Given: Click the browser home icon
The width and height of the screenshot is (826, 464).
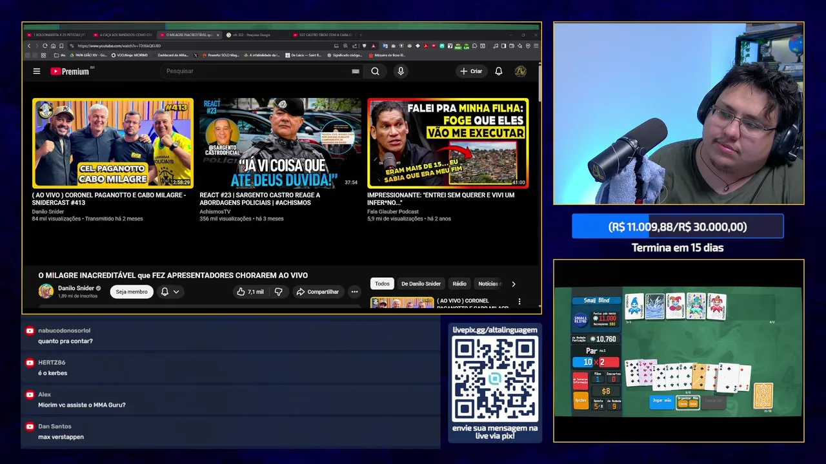Looking at the screenshot, I should pyautogui.click(x=53, y=46).
